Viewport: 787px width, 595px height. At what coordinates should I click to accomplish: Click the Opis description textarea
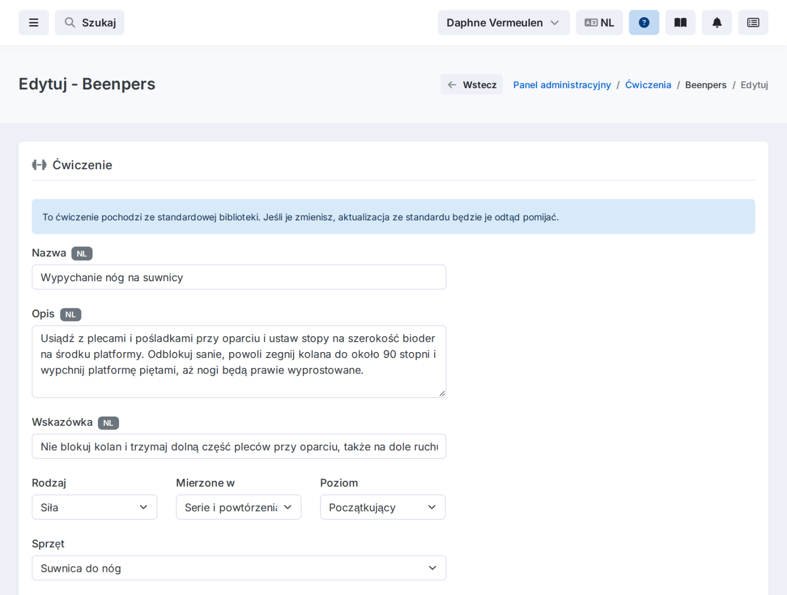(239, 361)
